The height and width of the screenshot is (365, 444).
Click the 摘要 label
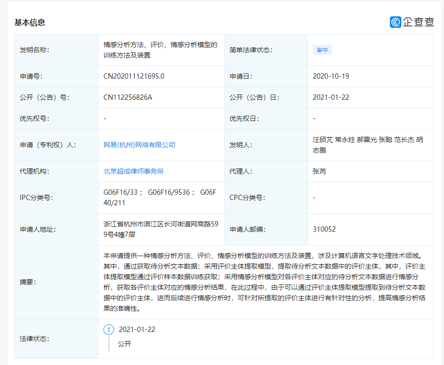point(28,282)
